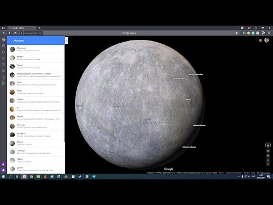
Task: Select the Moon (Луна) entry
Action: click(x=36, y=84)
